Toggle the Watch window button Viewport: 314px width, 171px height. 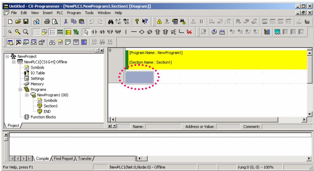[x=26, y=42]
